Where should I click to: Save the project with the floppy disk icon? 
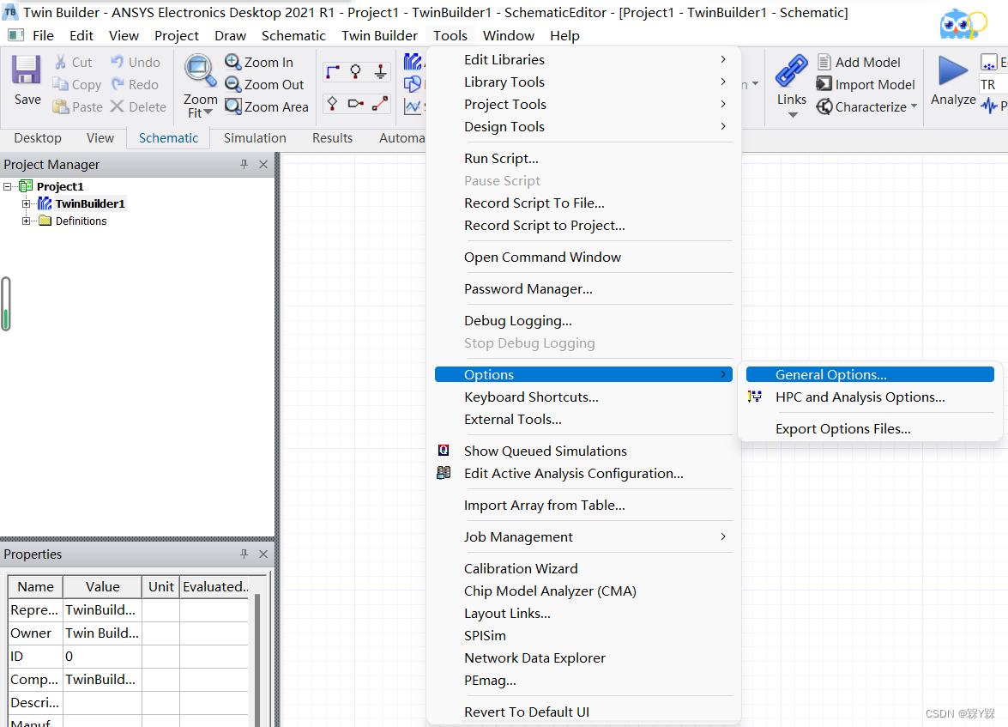pos(27,70)
